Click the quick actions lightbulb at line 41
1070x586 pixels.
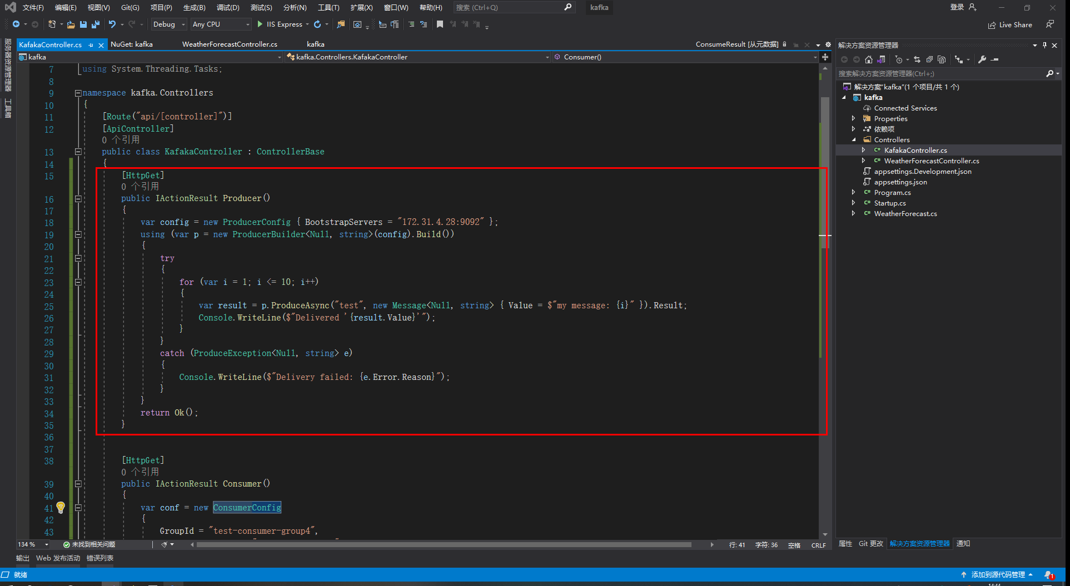coord(61,507)
